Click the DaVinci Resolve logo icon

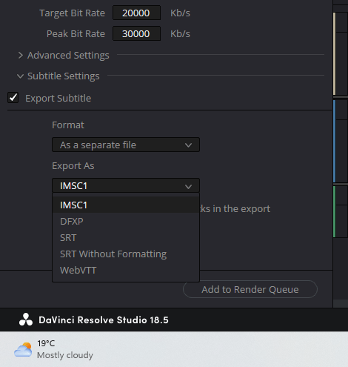[26, 320]
